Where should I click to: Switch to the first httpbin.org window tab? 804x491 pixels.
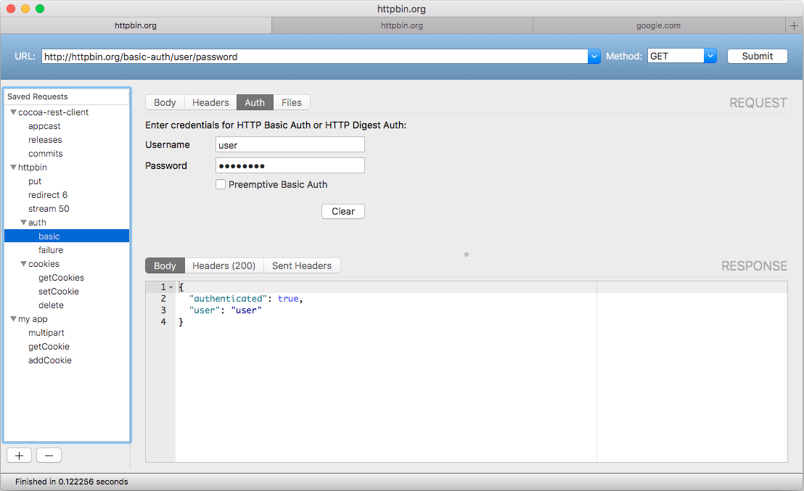tap(136, 25)
